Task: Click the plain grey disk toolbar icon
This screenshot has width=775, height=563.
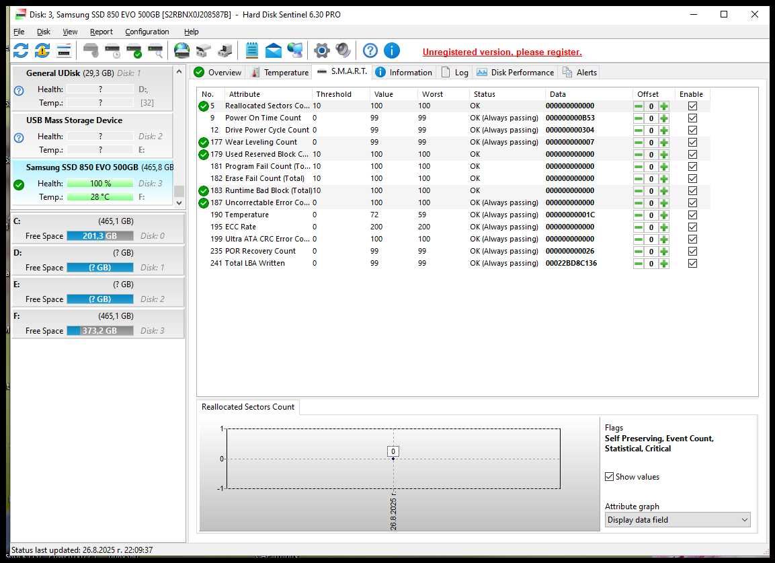Action: click(x=91, y=50)
